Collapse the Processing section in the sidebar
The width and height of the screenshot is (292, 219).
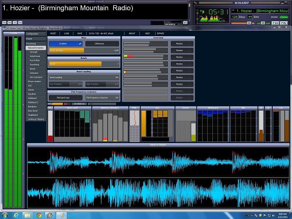tap(36, 43)
